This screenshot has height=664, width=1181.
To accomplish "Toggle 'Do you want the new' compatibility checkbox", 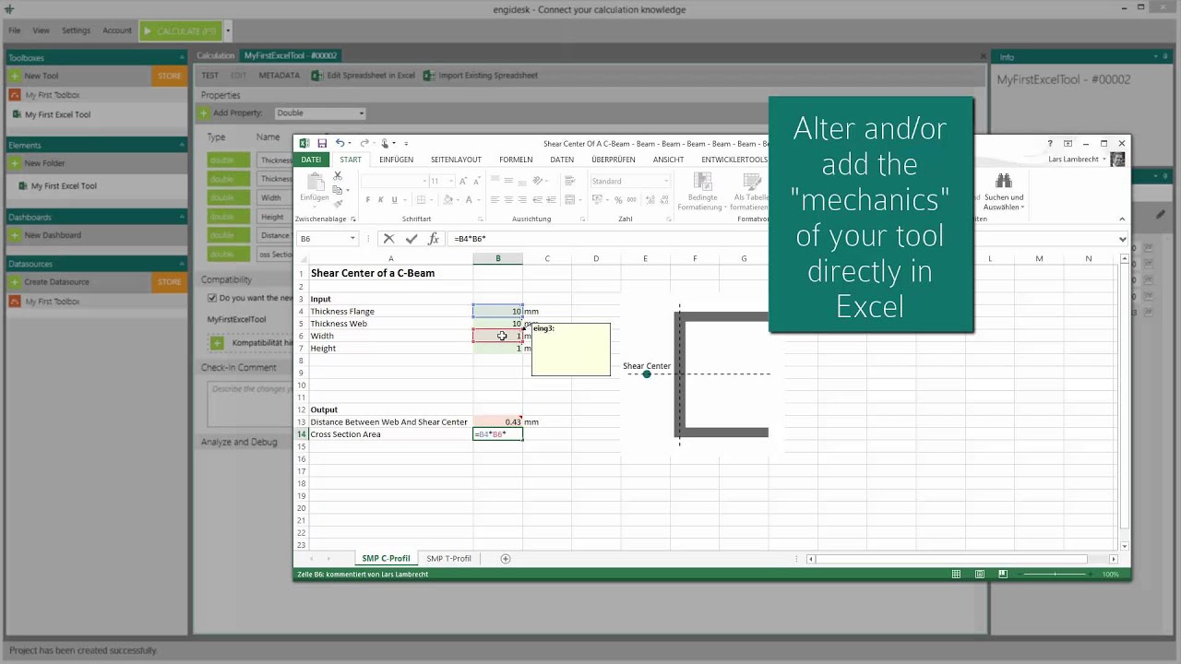I will pyautogui.click(x=212, y=298).
